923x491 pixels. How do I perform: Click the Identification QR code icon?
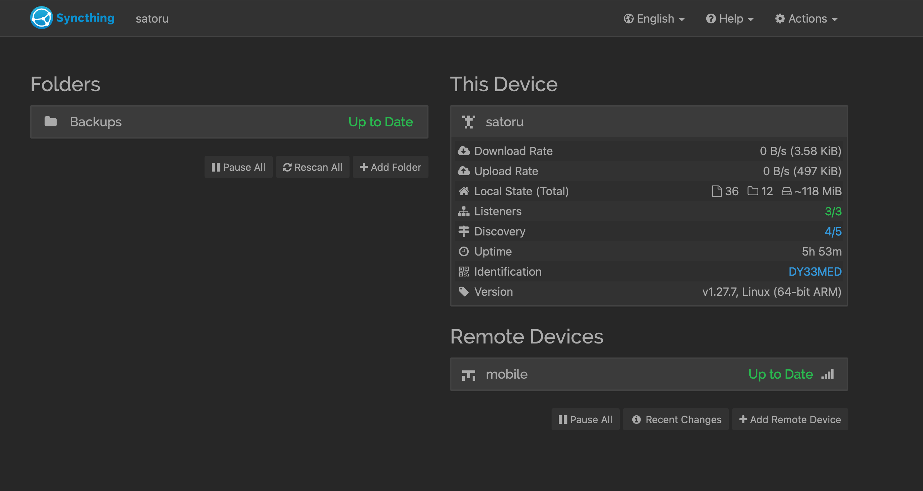[x=464, y=272]
